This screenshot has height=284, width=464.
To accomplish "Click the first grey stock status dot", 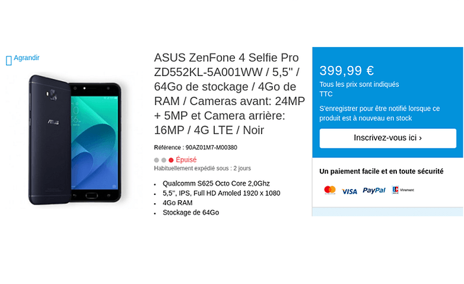I will point(157,160).
